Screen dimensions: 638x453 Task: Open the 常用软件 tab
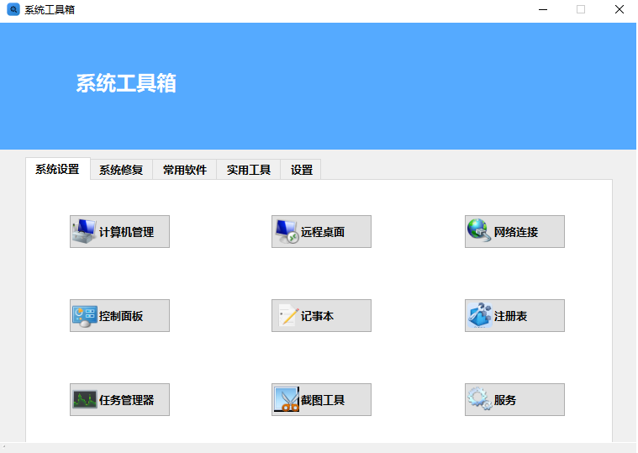pos(185,170)
